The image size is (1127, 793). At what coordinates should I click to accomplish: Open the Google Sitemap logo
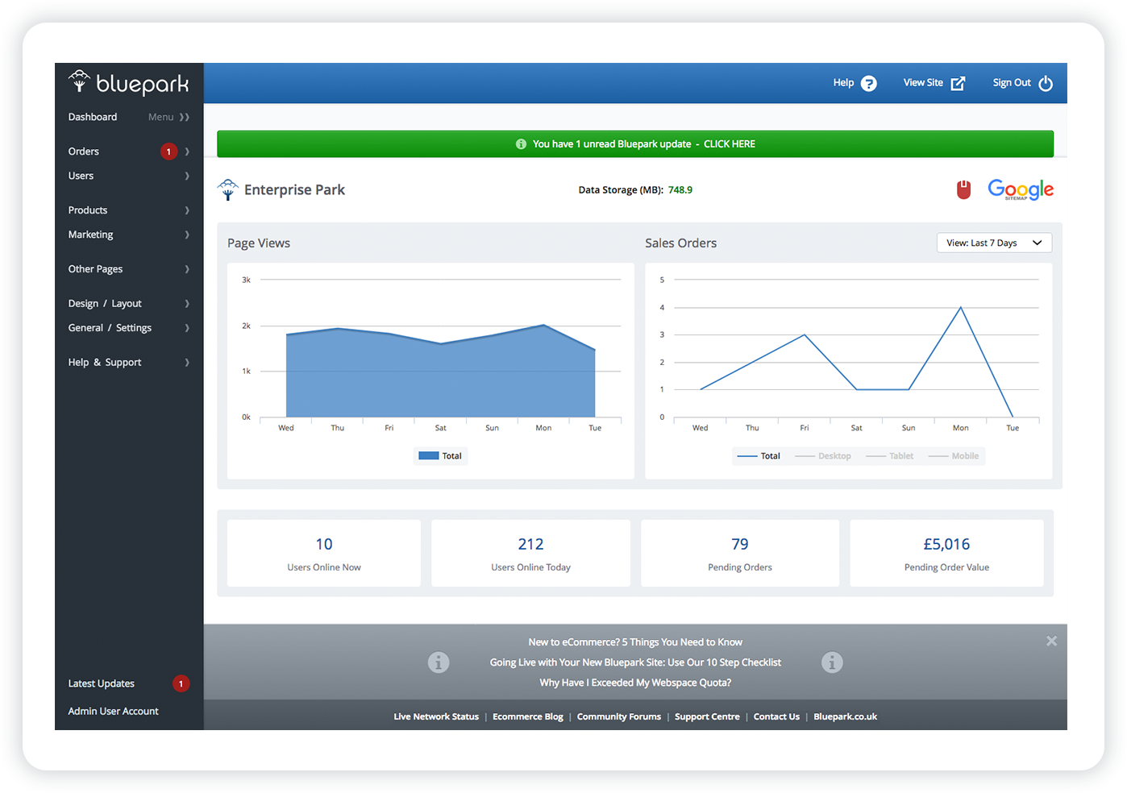click(x=1021, y=189)
